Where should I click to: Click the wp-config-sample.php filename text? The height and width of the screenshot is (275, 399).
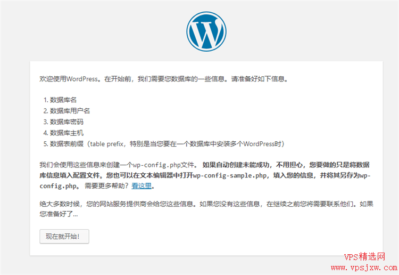pyautogui.click(x=229, y=175)
